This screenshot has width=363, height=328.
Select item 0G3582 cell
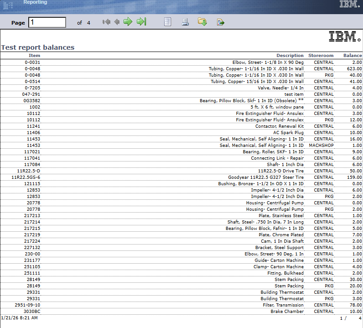32,100
